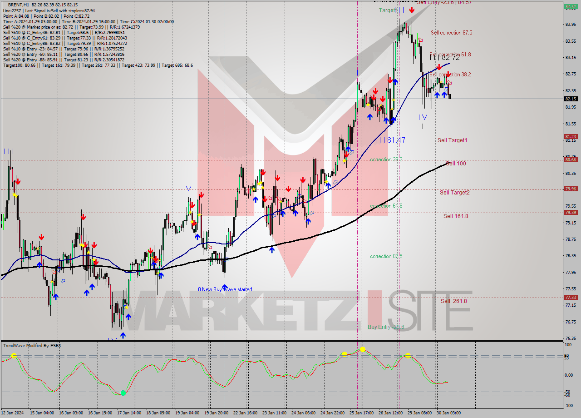This screenshot has height=418, width=581.
Task: Click the 'Buy Entry -23.6' label
Action: click(x=386, y=327)
